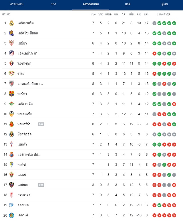
Task: Click the 0-0 live score badge beside มายอร์ก้า
Action: click(41, 124)
